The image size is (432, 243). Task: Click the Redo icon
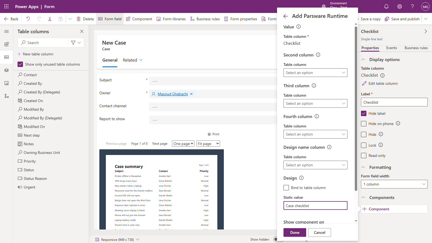coord(39,19)
